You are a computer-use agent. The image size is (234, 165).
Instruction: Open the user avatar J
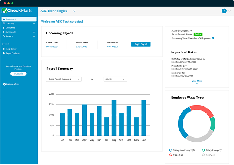click(224, 11)
